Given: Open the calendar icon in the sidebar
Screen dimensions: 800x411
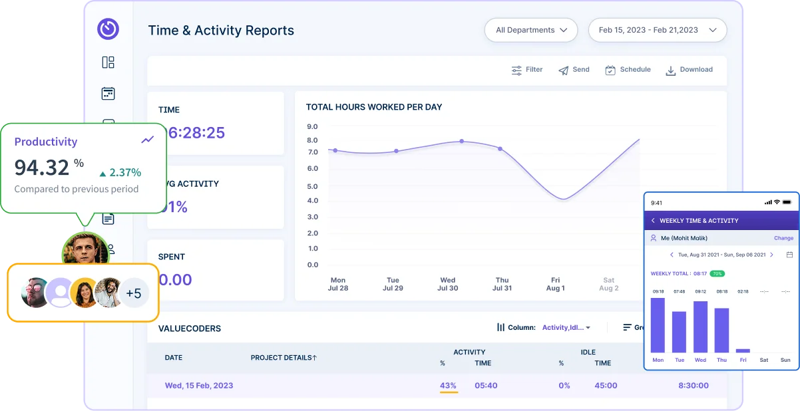Looking at the screenshot, I should pyautogui.click(x=108, y=94).
